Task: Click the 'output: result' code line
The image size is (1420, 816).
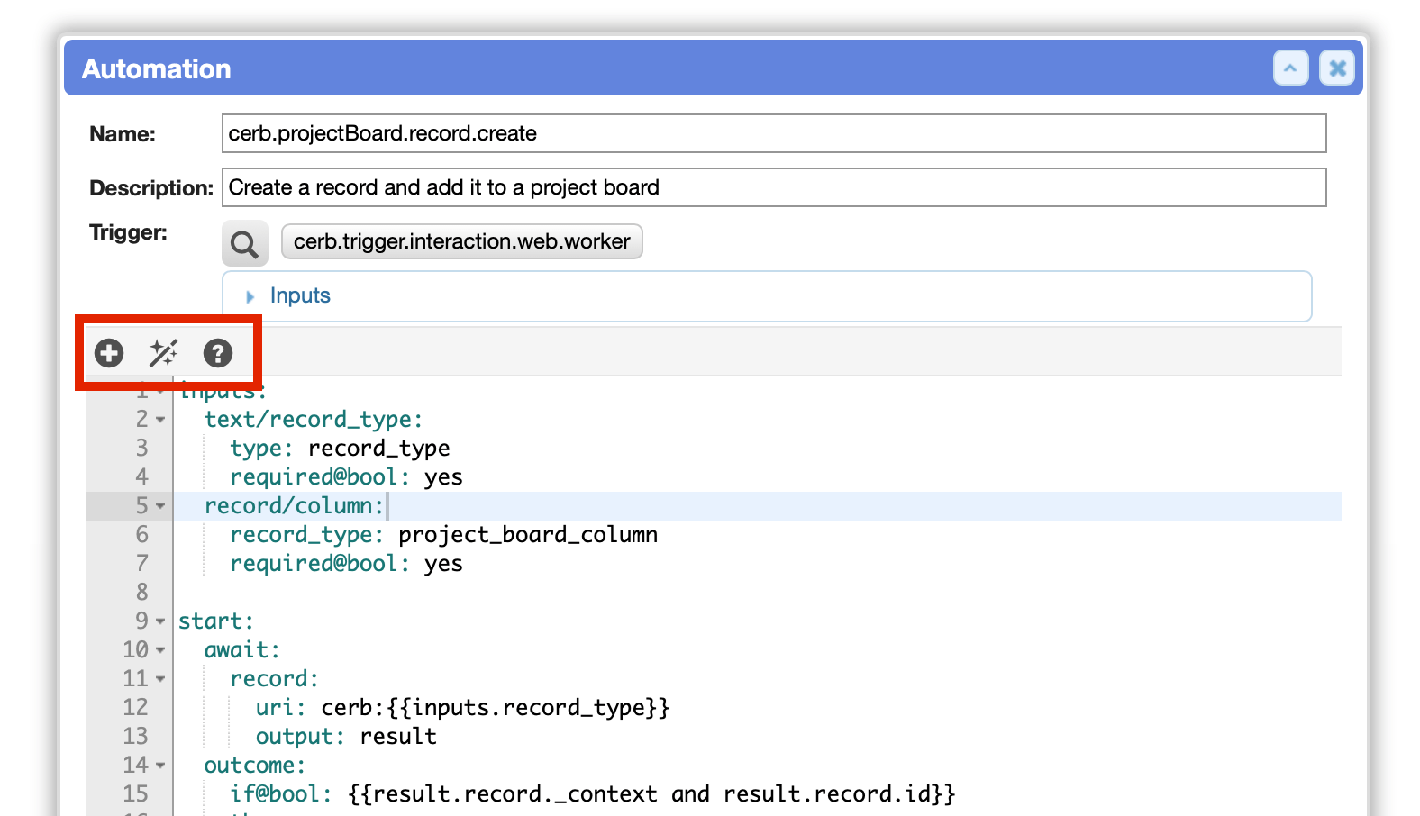Action: tap(346, 737)
